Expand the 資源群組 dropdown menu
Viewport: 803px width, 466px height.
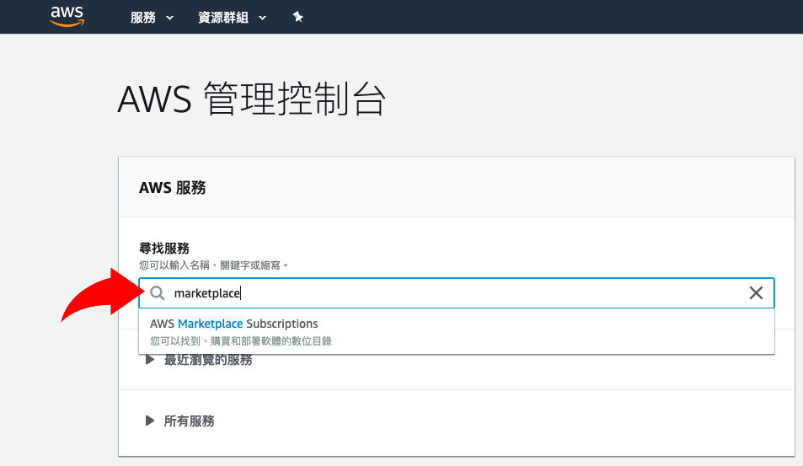click(232, 18)
